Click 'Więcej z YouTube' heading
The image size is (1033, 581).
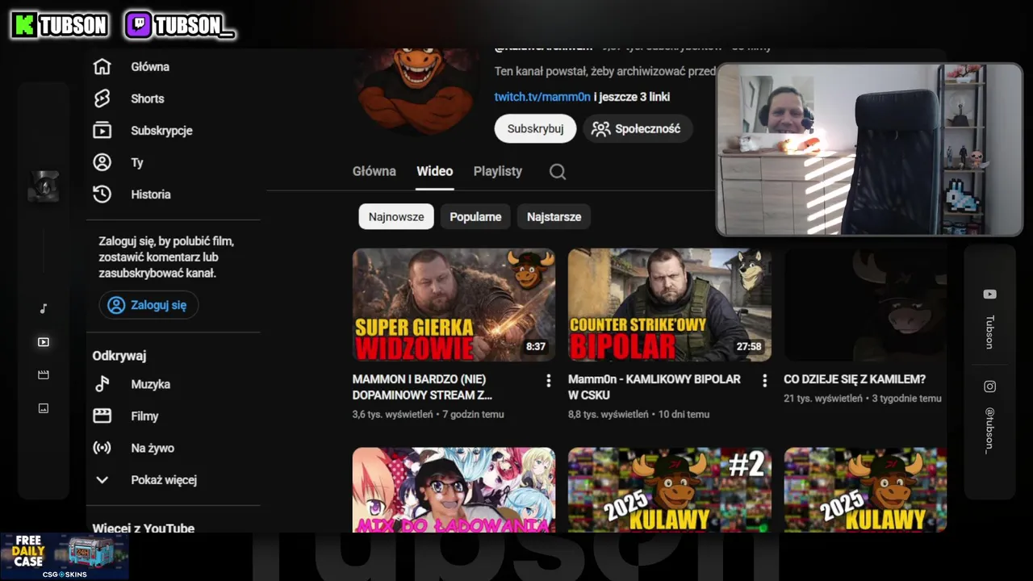coord(144,528)
